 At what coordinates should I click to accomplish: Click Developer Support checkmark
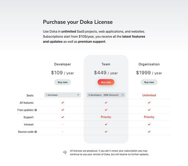(x=63, y=117)
